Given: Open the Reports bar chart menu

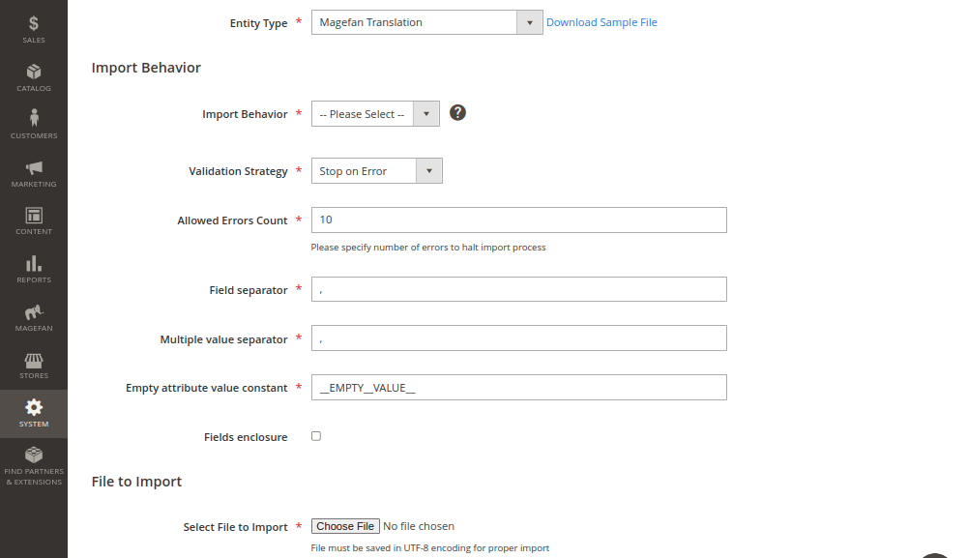Looking at the screenshot, I should pos(33,269).
